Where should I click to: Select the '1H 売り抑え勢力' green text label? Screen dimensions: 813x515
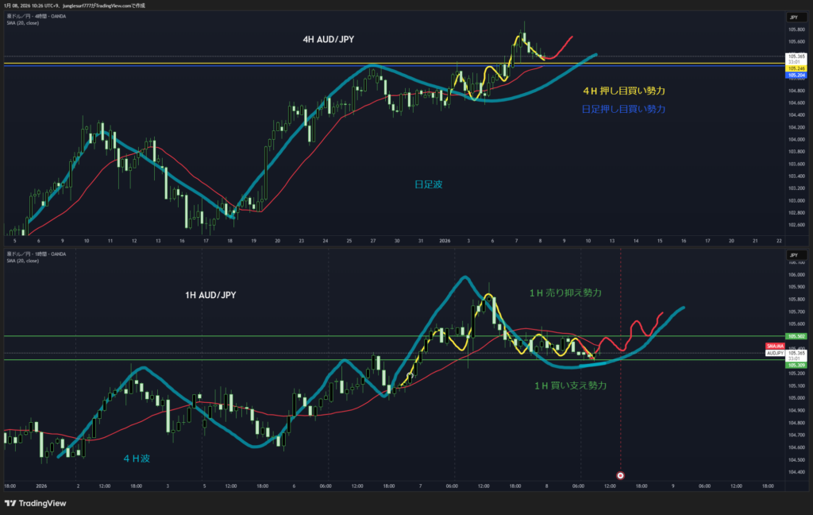(x=565, y=293)
